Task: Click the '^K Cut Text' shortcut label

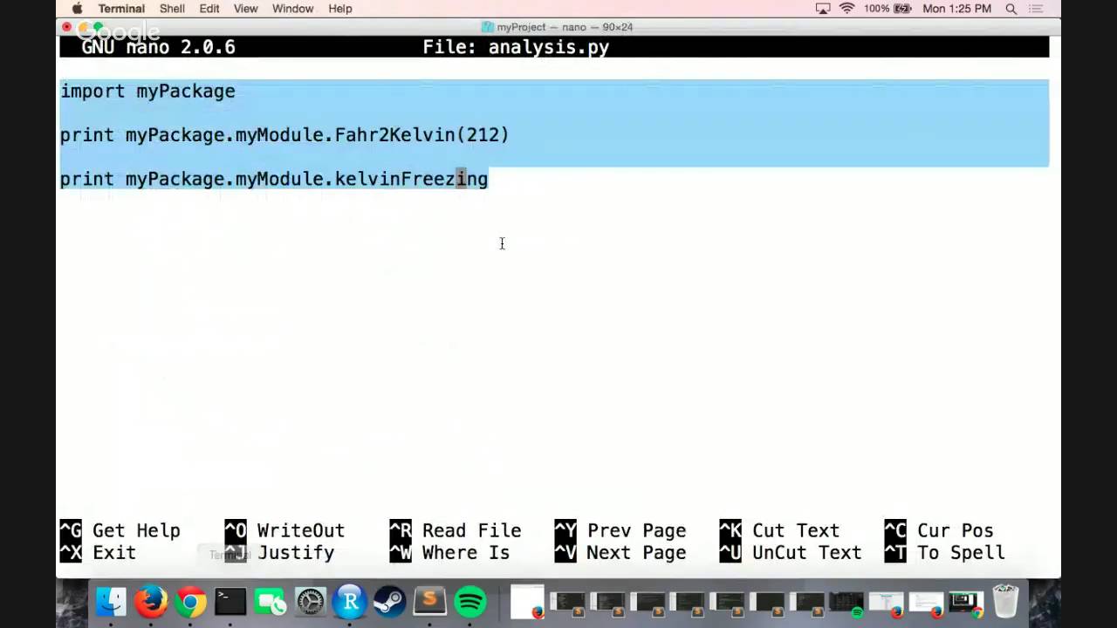Action: click(779, 530)
